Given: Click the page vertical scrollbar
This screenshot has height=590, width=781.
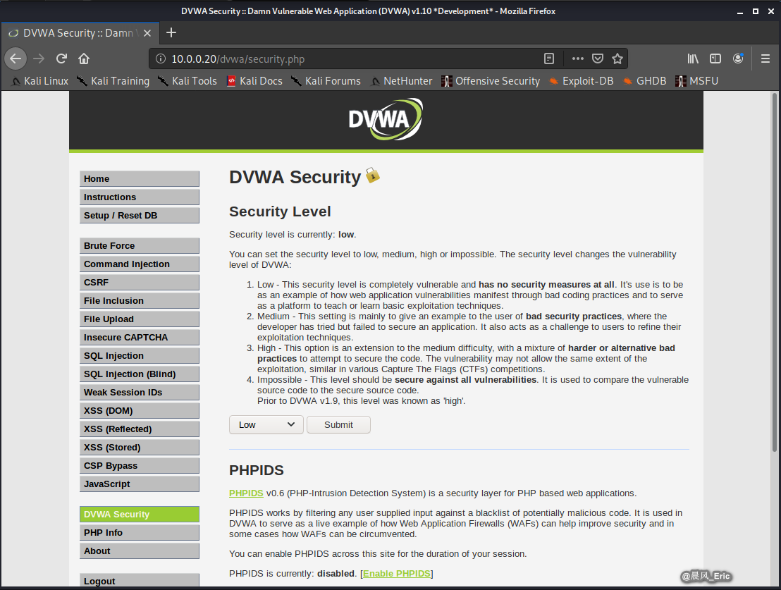Looking at the screenshot, I should pos(775,273).
